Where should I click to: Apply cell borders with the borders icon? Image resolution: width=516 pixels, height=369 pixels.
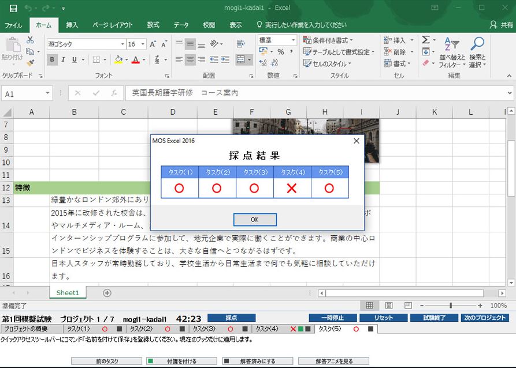96,59
